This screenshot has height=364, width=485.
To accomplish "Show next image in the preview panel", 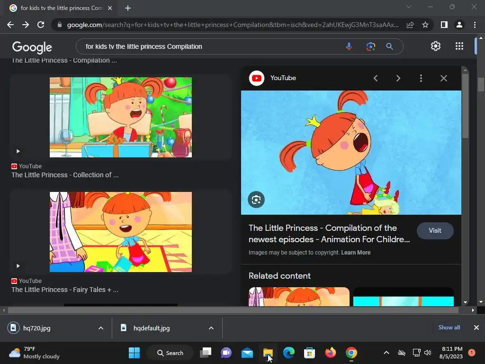I will click(398, 78).
